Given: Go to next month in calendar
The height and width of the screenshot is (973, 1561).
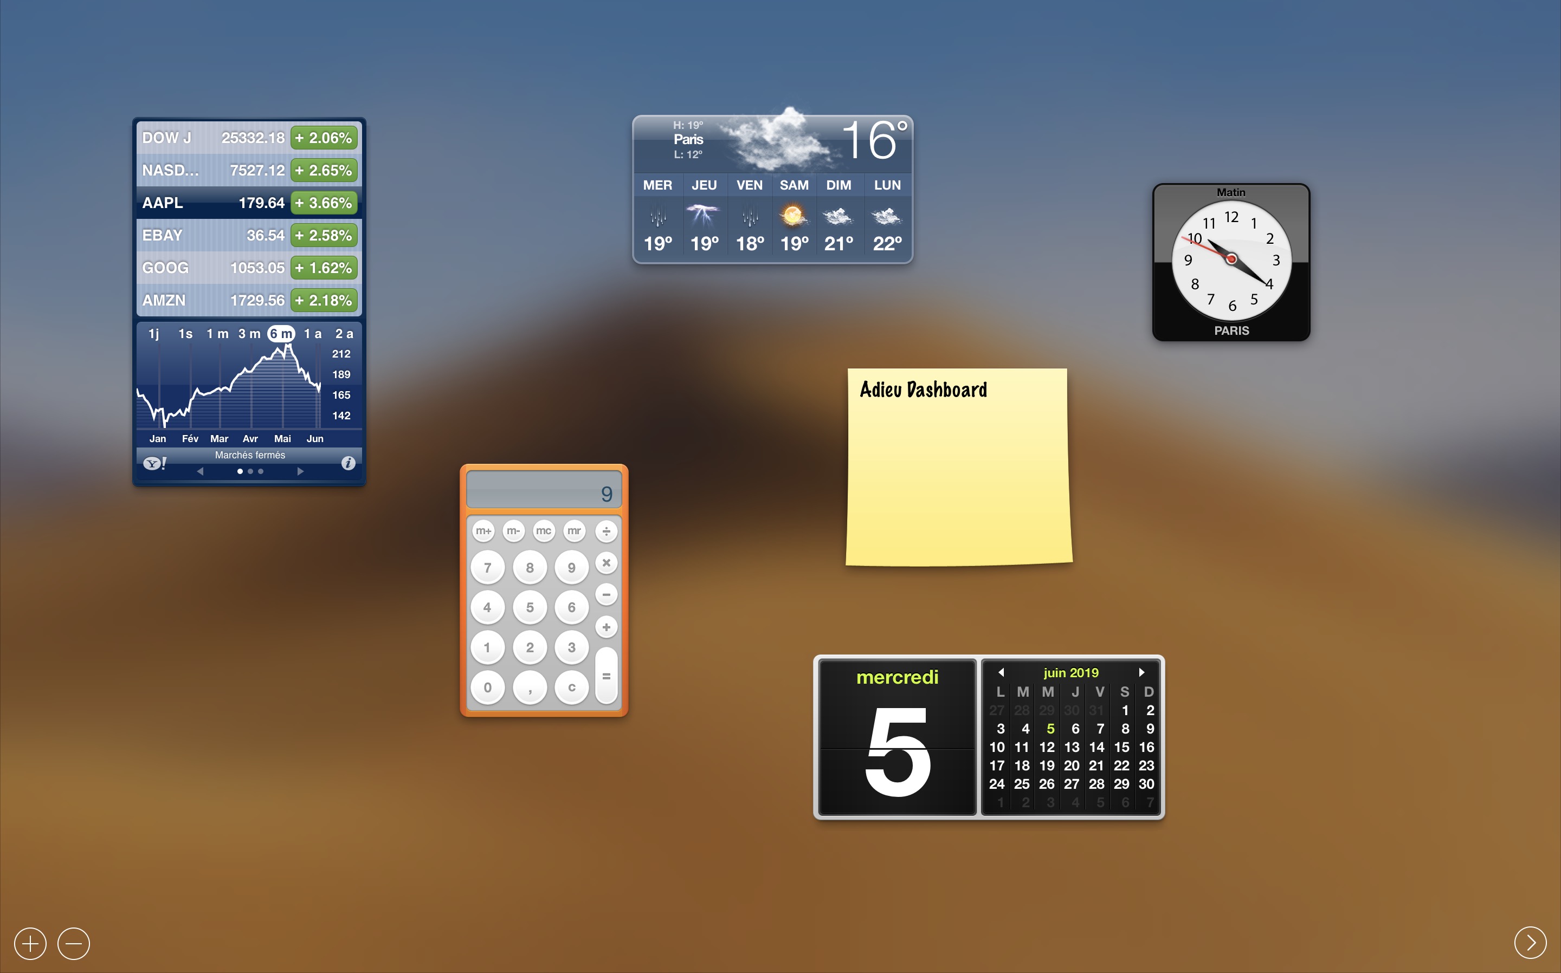Looking at the screenshot, I should point(1141,672).
